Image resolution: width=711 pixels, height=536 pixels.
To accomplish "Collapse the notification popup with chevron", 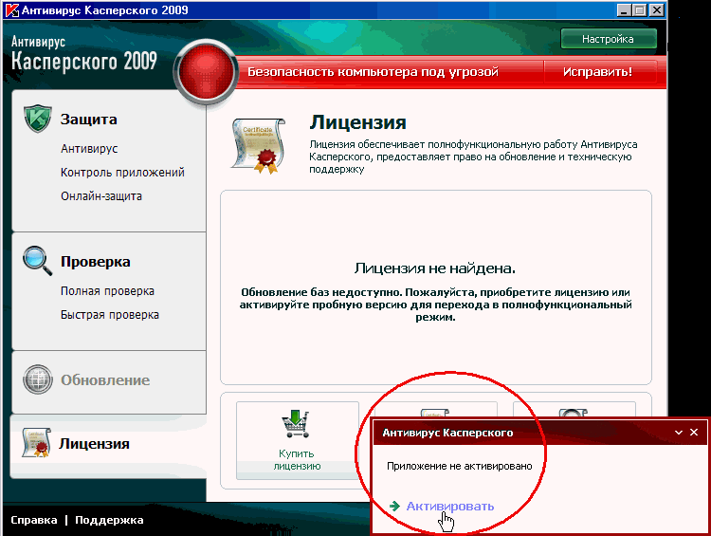I will [x=679, y=433].
